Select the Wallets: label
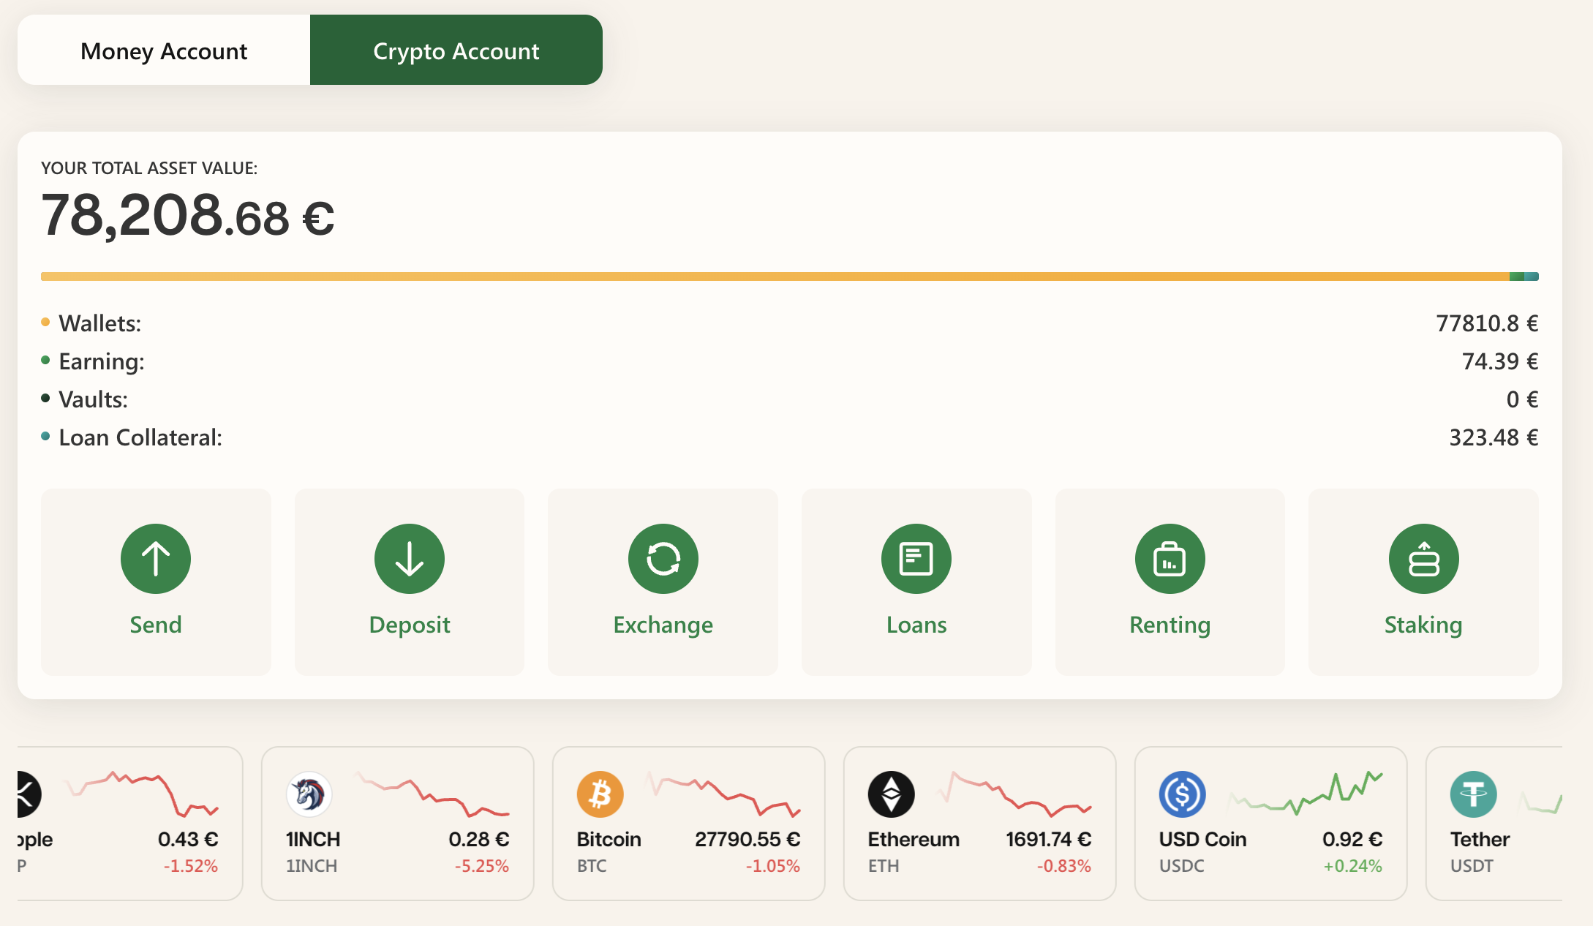This screenshot has height=926, width=1593. (100, 323)
